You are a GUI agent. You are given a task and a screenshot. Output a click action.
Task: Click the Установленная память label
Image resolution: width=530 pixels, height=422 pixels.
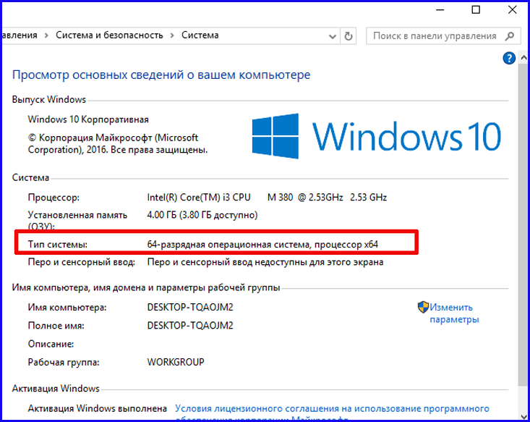(77, 220)
